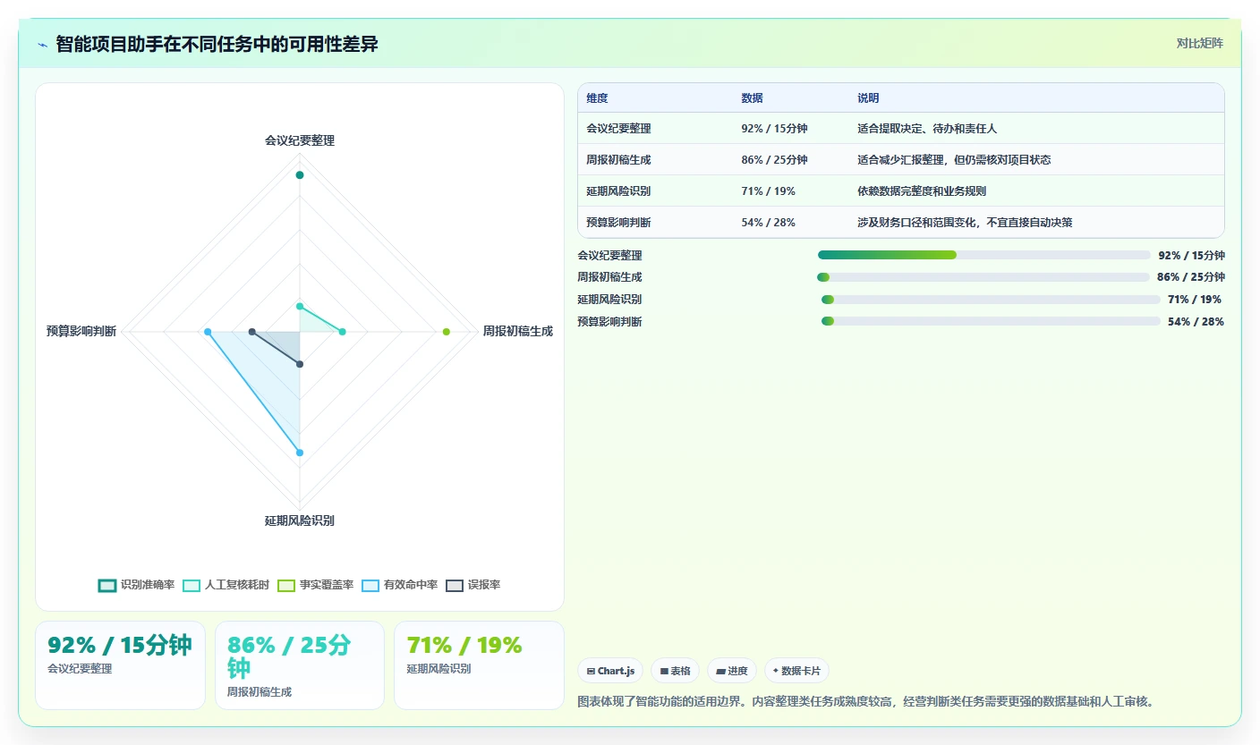Click the Chart.js tag chip
This screenshot has height=745, width=1260.
[610, 671]
